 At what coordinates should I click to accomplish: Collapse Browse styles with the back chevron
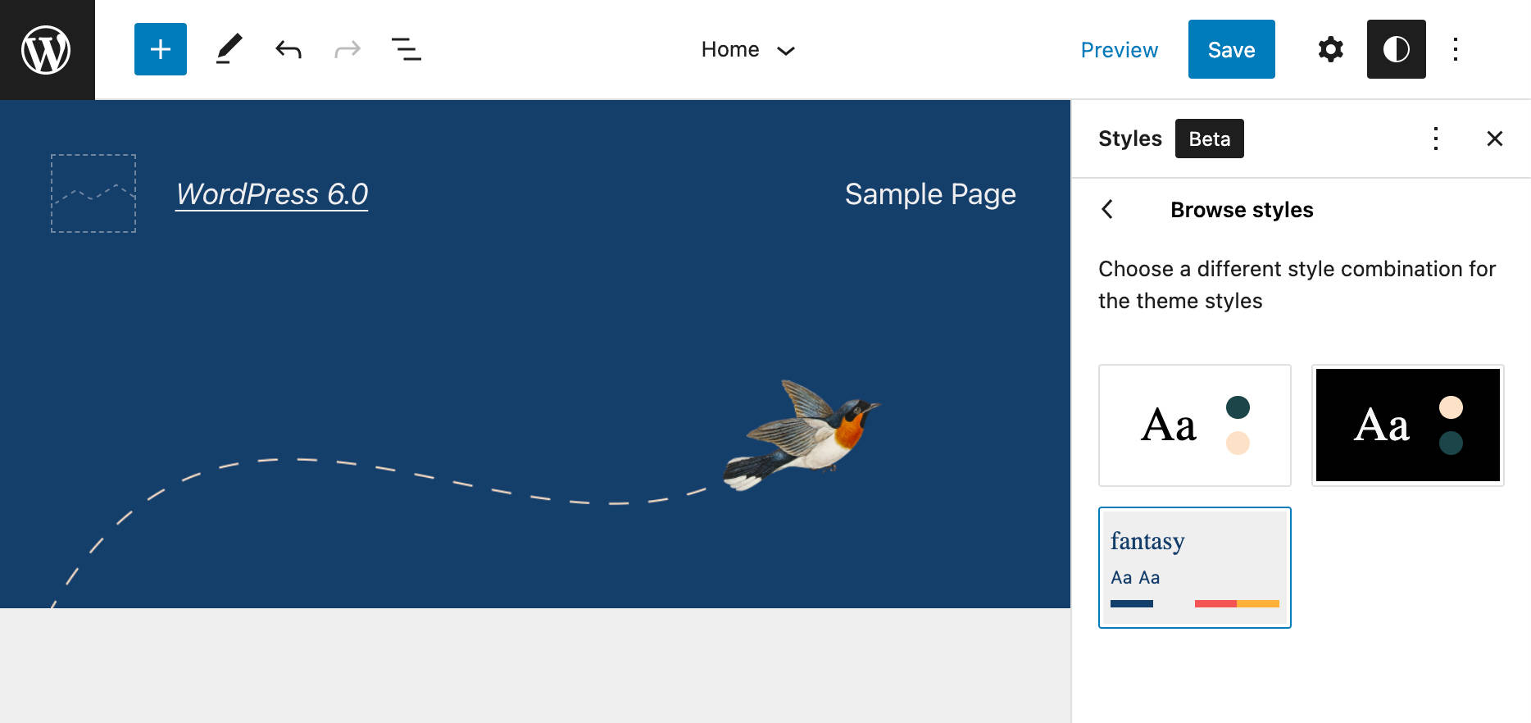[x=1107, y=210]
